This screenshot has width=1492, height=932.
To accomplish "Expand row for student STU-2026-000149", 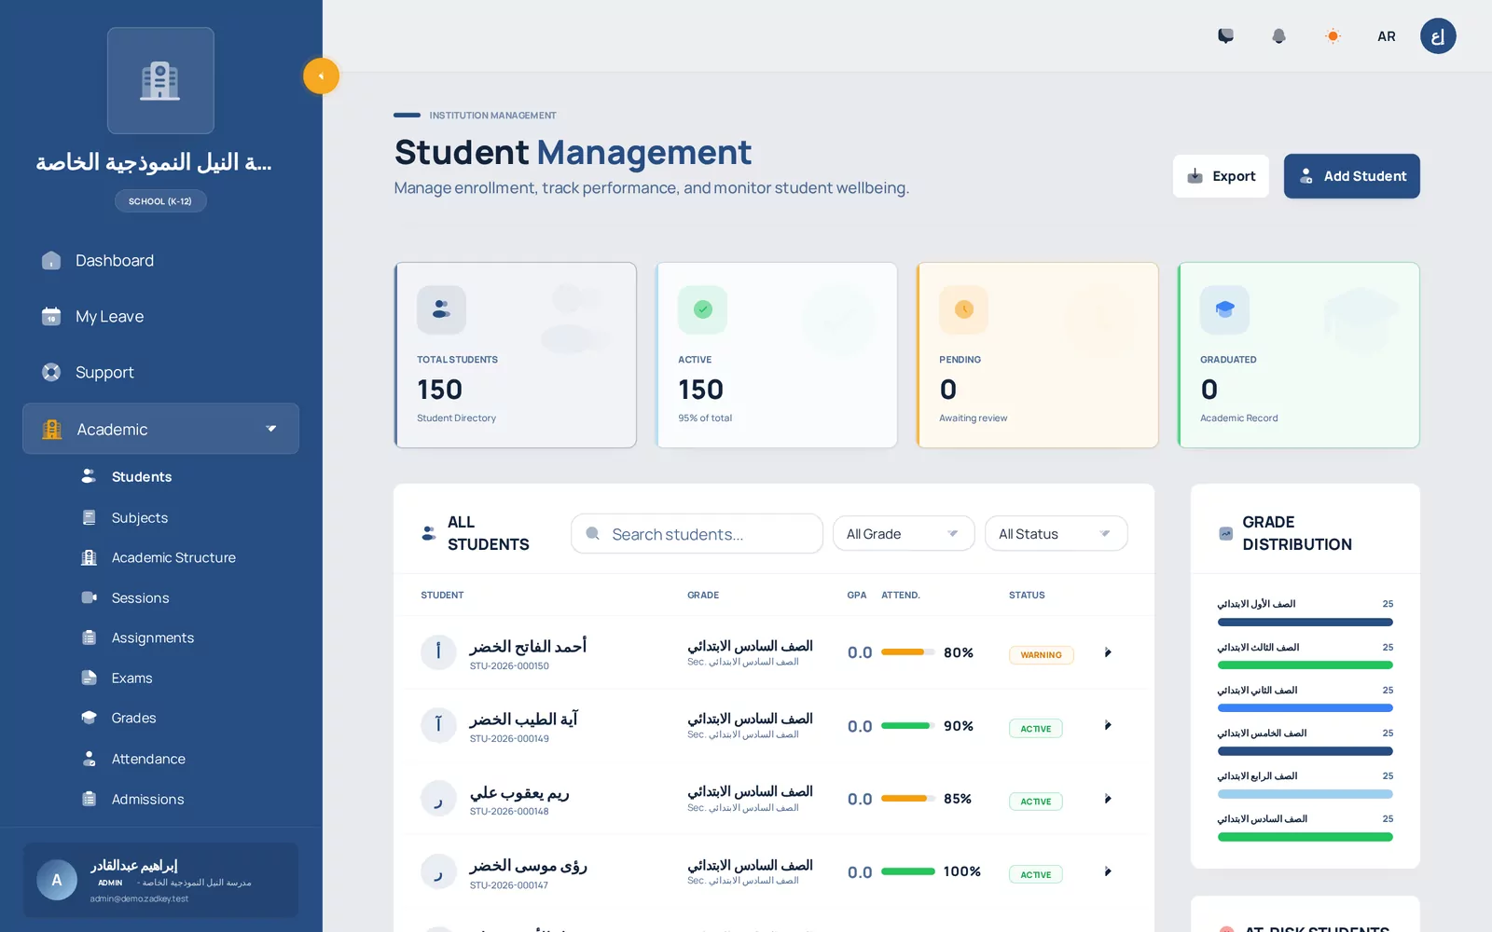I will [1108, 725].
